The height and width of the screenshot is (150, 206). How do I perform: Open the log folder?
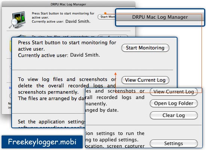tap(174, 103)
